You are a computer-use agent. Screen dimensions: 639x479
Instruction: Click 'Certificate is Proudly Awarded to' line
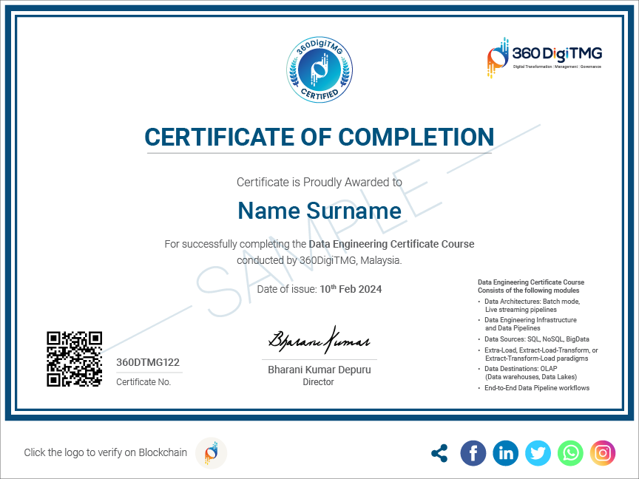(319, 182)
